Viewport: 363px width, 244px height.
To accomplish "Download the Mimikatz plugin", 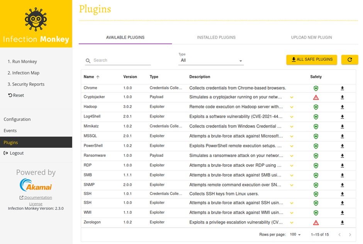I will point(342,126).
